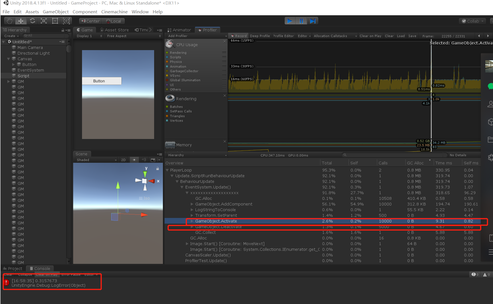Screen dimensions: 493x304
Task: Click the search field in the Hierarchy panel
Action: tap(45, 35)
